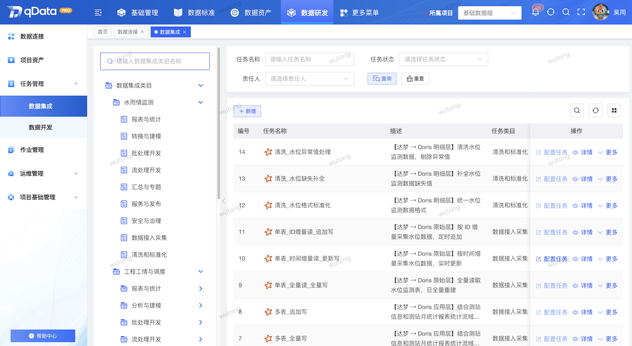632x346 pixels.
Task: Open the 所属项目 基础数据组 dropdown
Action: pyautogui.click(x=489, y=13)
